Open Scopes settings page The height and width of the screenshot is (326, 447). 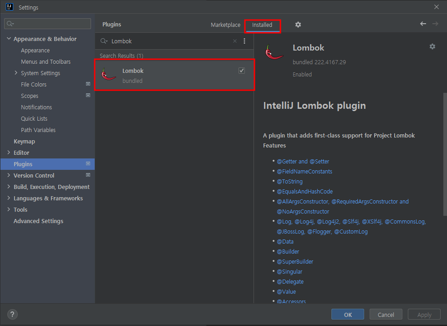click(x=30, y=96)
